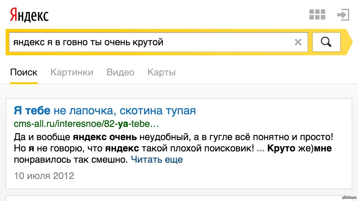Viewport: 358px width, 201px height.
Task: Switch to the Картинки tab
Action: click(72, 73)
